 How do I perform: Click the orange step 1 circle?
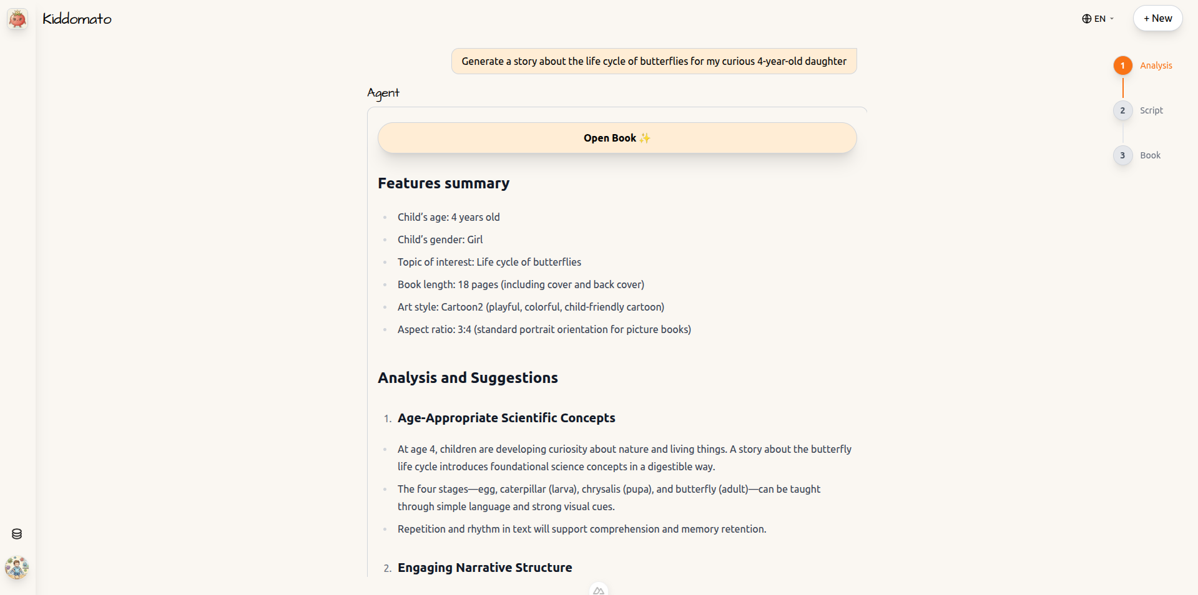pyautogui.click(x=1122, y=65)
